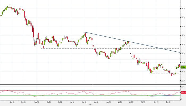The image size is (186, 106).
Task: Click the last candlestick on the chart
Action: tap(179, 66)
